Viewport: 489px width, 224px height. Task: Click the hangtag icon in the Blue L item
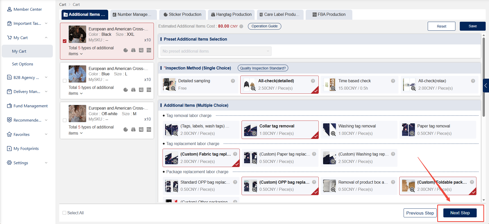[133, 90]
